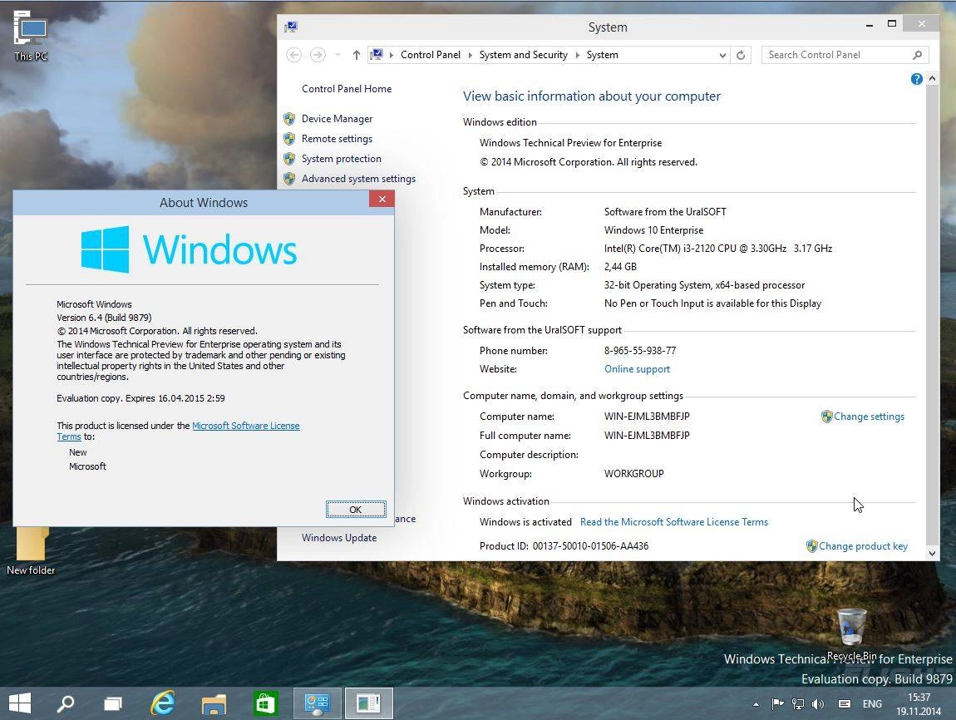
Task: Switch to the Control Panel taskbar button
Action: coord(317,703)
